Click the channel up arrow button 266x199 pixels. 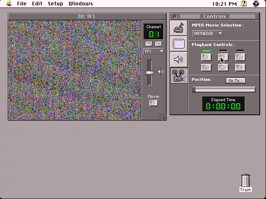click(x=158, y=44)
